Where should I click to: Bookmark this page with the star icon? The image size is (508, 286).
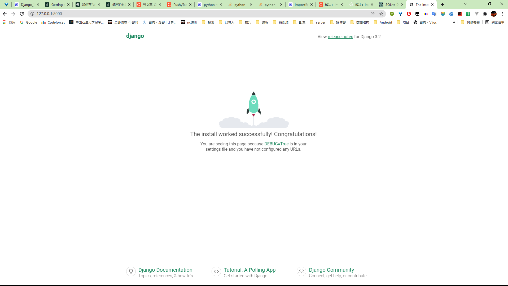381,14
